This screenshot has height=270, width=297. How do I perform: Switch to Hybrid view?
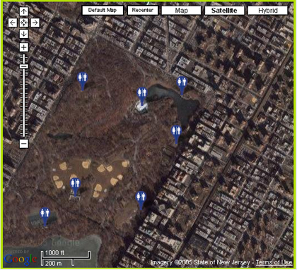268,11
